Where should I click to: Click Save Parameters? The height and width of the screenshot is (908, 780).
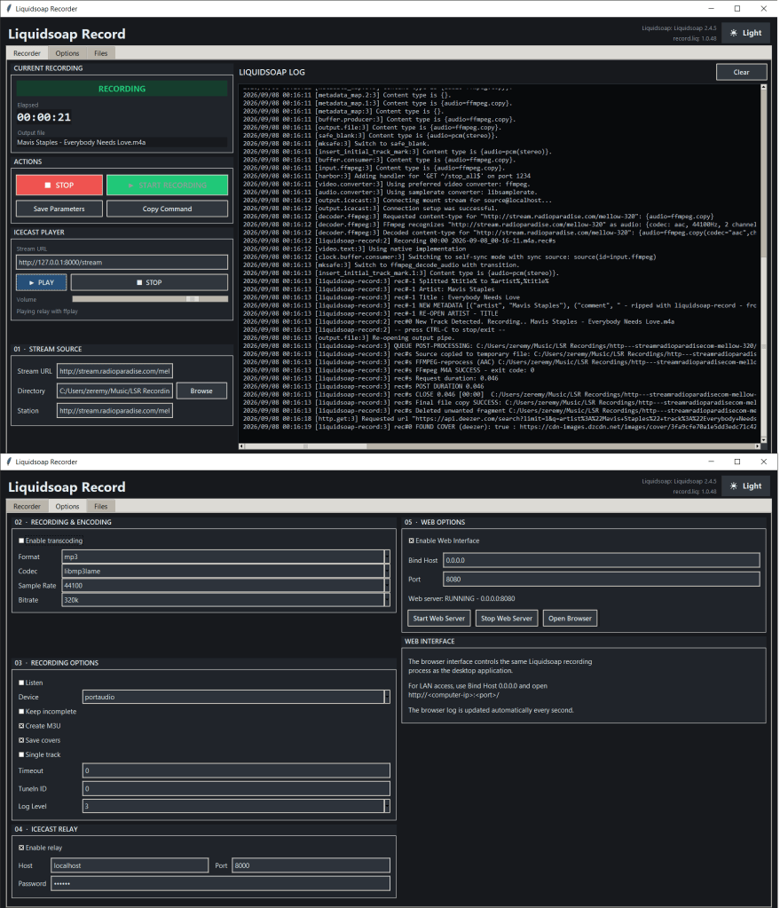tap(59, 209)
